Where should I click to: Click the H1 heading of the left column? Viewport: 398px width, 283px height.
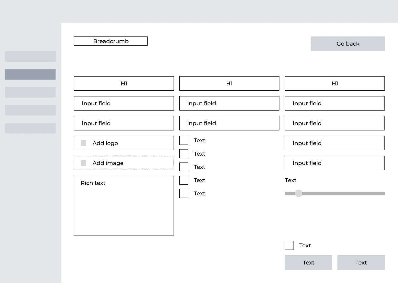(124, 83)
